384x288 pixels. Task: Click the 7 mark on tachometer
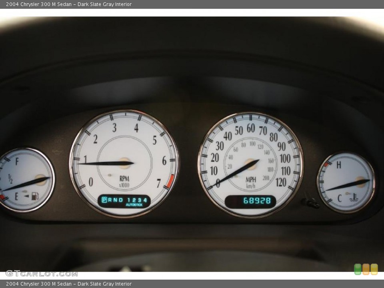(159, 183)
